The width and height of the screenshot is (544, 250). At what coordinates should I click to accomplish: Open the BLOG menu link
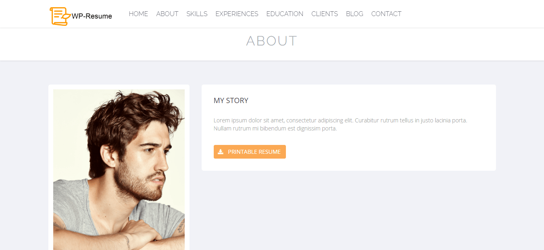354,14
